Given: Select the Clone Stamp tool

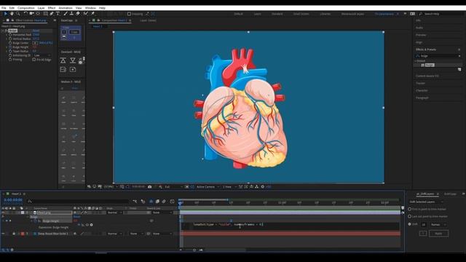Looking at the screenshot, I should (x=71, y=14).
